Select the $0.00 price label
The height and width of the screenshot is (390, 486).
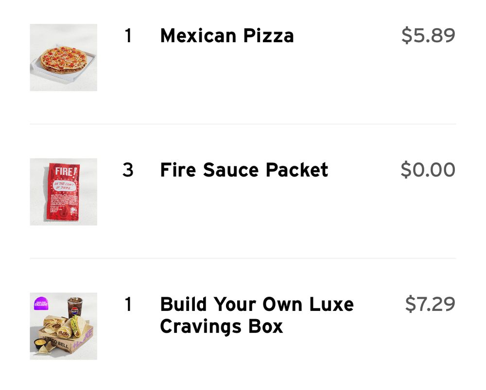click(x=428, y=170)
